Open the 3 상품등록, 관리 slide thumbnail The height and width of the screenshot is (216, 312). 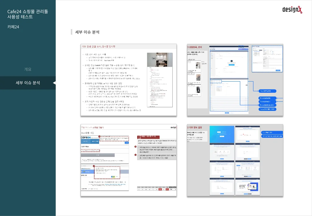(235, 80)
